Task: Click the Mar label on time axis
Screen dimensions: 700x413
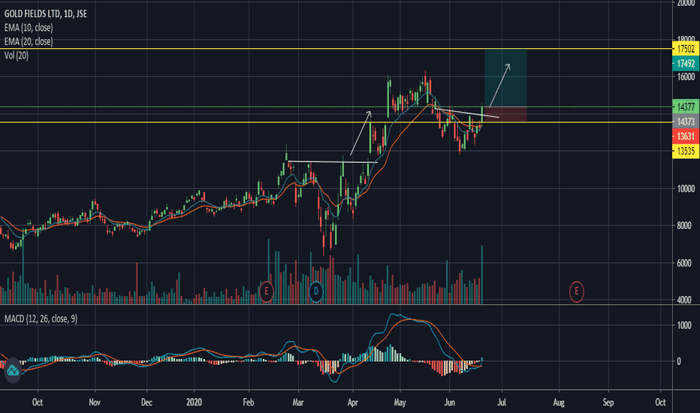Action: point(297,402)
